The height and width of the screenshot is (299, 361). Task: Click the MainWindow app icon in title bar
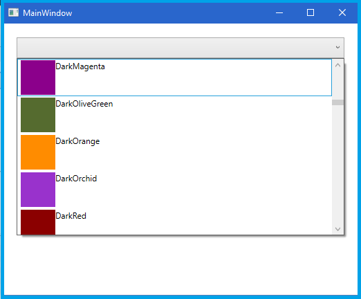click(13, 12)
